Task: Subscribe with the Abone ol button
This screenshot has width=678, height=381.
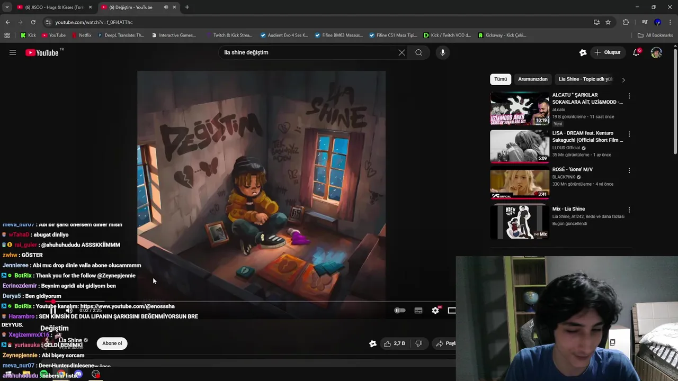Action: point(112,343)
